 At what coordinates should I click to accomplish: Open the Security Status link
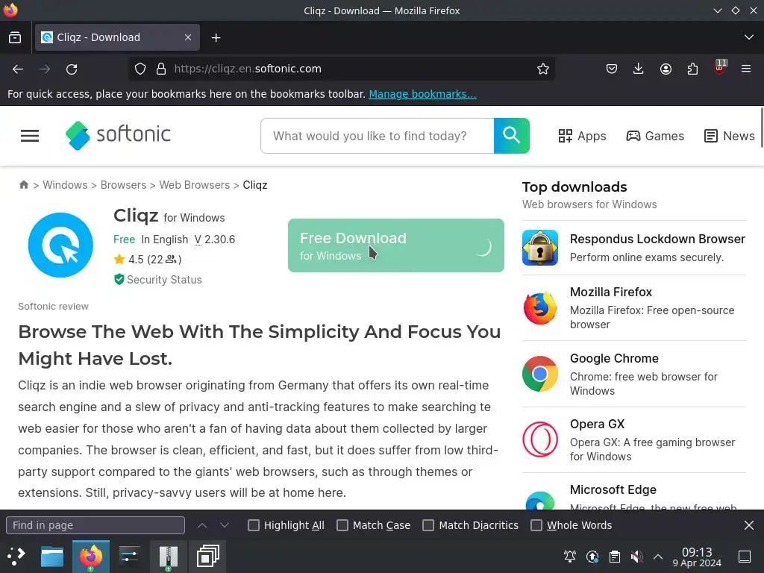tap(158, 280)
